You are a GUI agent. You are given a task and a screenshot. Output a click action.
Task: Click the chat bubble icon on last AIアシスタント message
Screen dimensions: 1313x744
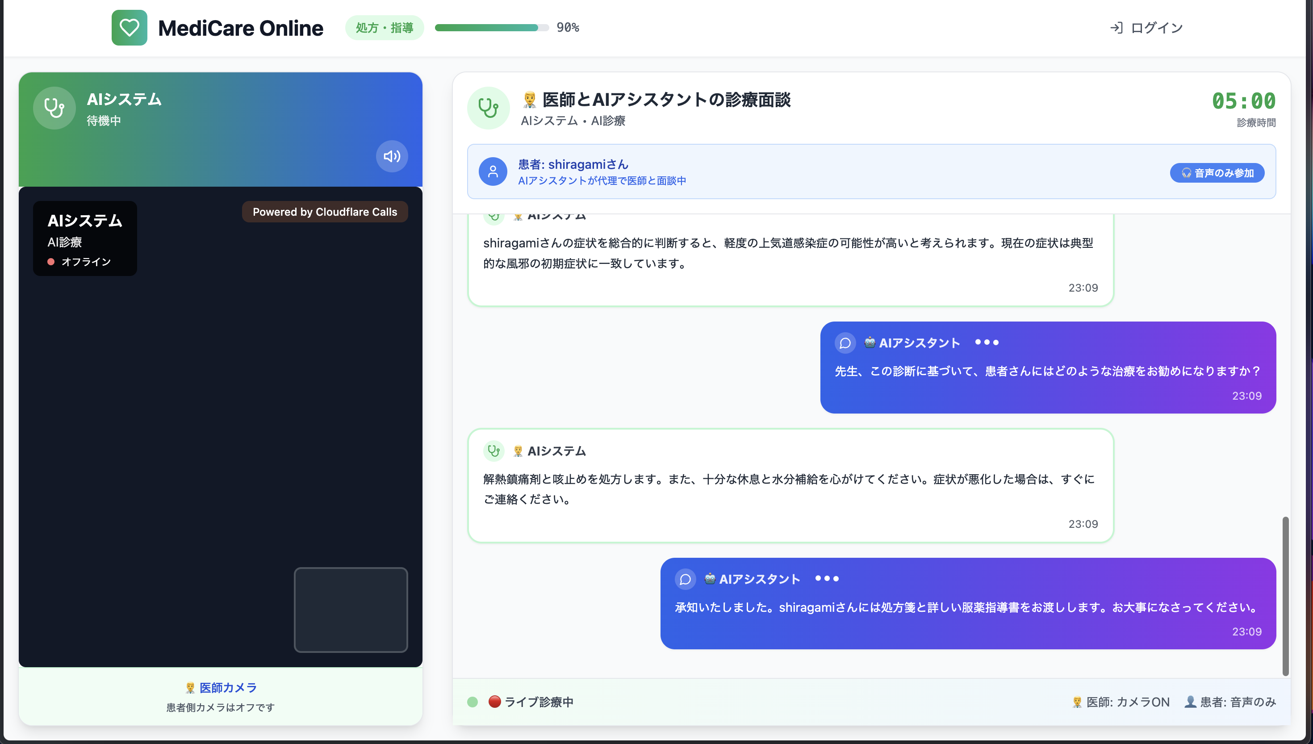(685, 579)
